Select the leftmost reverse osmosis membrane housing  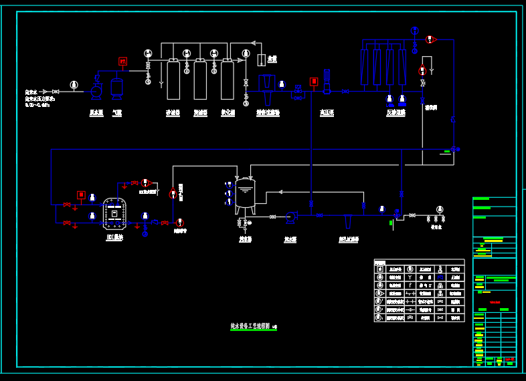(365, 67)
